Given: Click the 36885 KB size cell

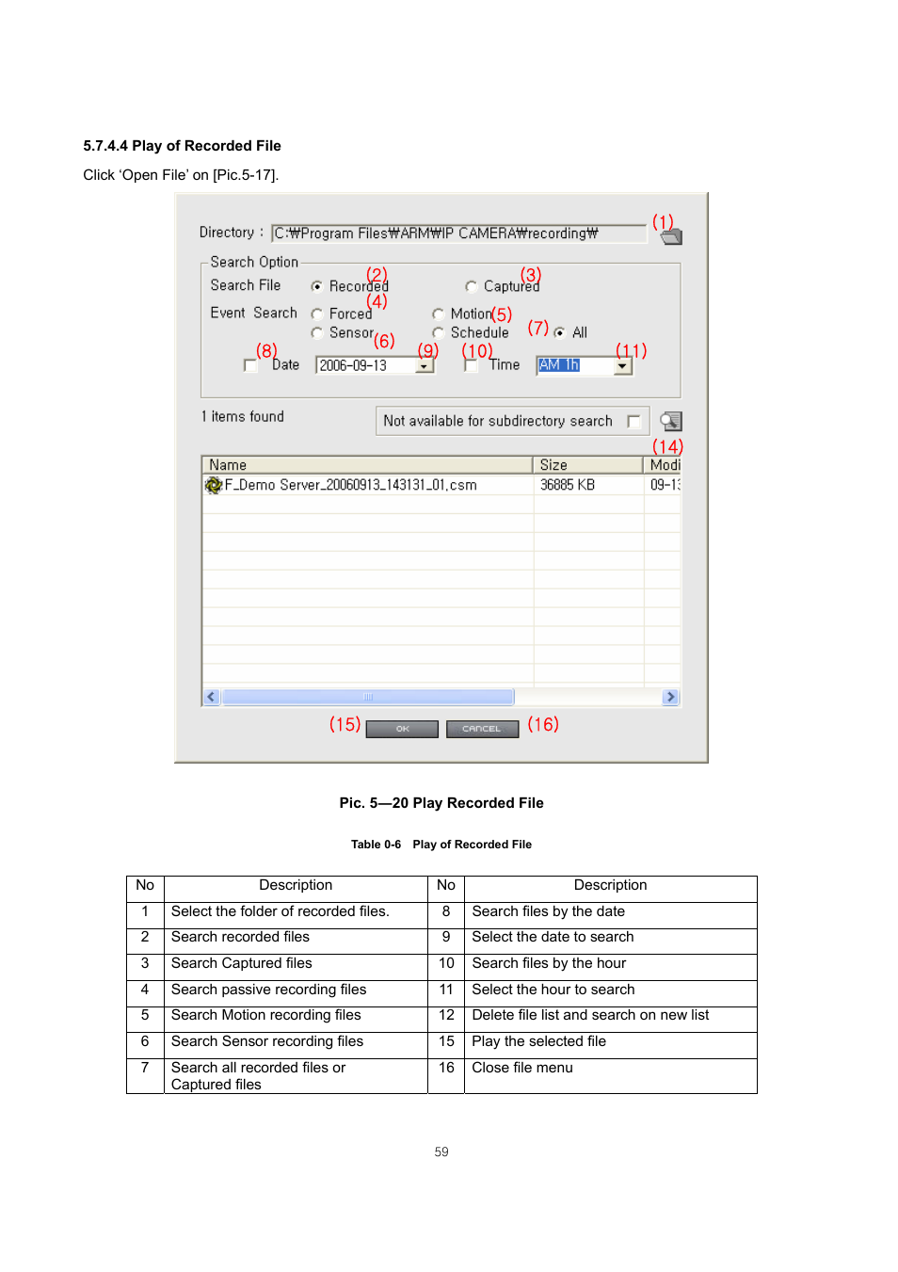Looking at the screenshot, I should (568, 485).
